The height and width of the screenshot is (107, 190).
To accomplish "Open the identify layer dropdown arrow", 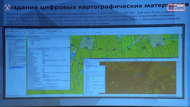I will 69,39.
